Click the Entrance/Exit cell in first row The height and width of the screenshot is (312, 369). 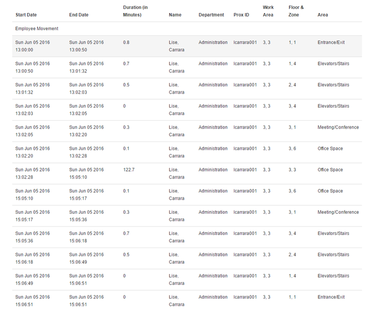(x=331, y=43)
